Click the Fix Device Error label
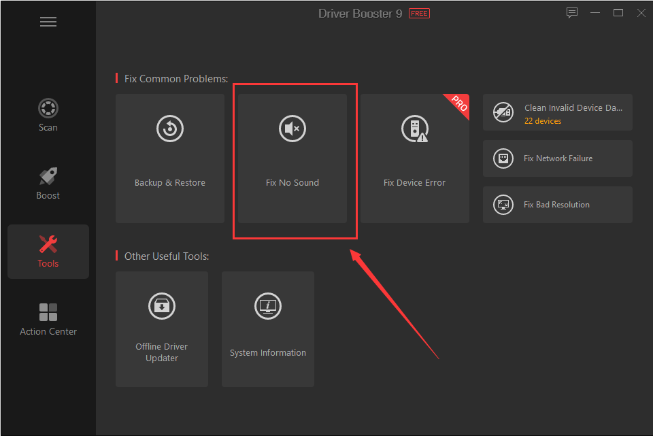653x436 pixels. tap(414, 182)
